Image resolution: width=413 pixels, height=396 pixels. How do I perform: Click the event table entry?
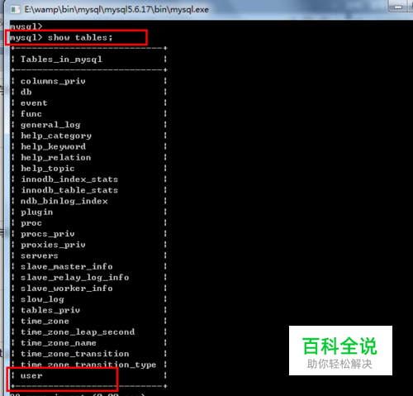point(34,103)
